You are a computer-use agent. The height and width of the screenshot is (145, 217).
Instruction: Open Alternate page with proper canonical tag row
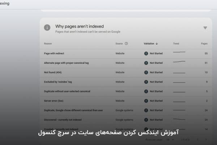pyautogui.click(x=126, y=63)
